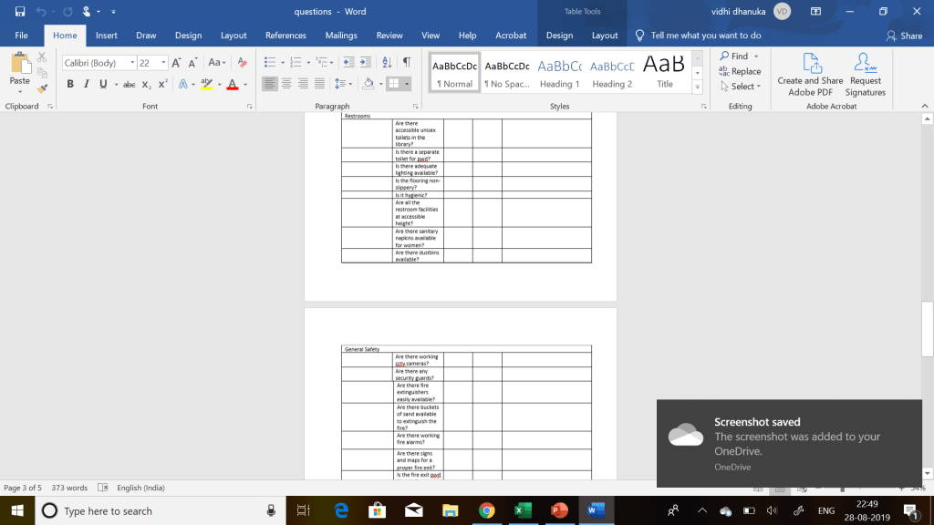Click the Tell me what you want field
Viewport: 934px width, 525px height.
(x=705, y=36)
